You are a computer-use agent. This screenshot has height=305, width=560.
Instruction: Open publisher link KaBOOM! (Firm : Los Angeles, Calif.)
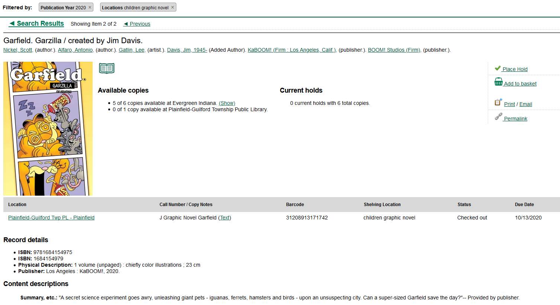pos(292,50)
